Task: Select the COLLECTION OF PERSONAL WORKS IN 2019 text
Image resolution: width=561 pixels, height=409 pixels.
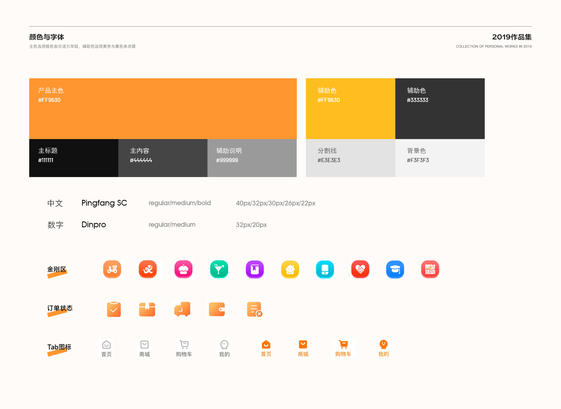Action: (494, 46)
